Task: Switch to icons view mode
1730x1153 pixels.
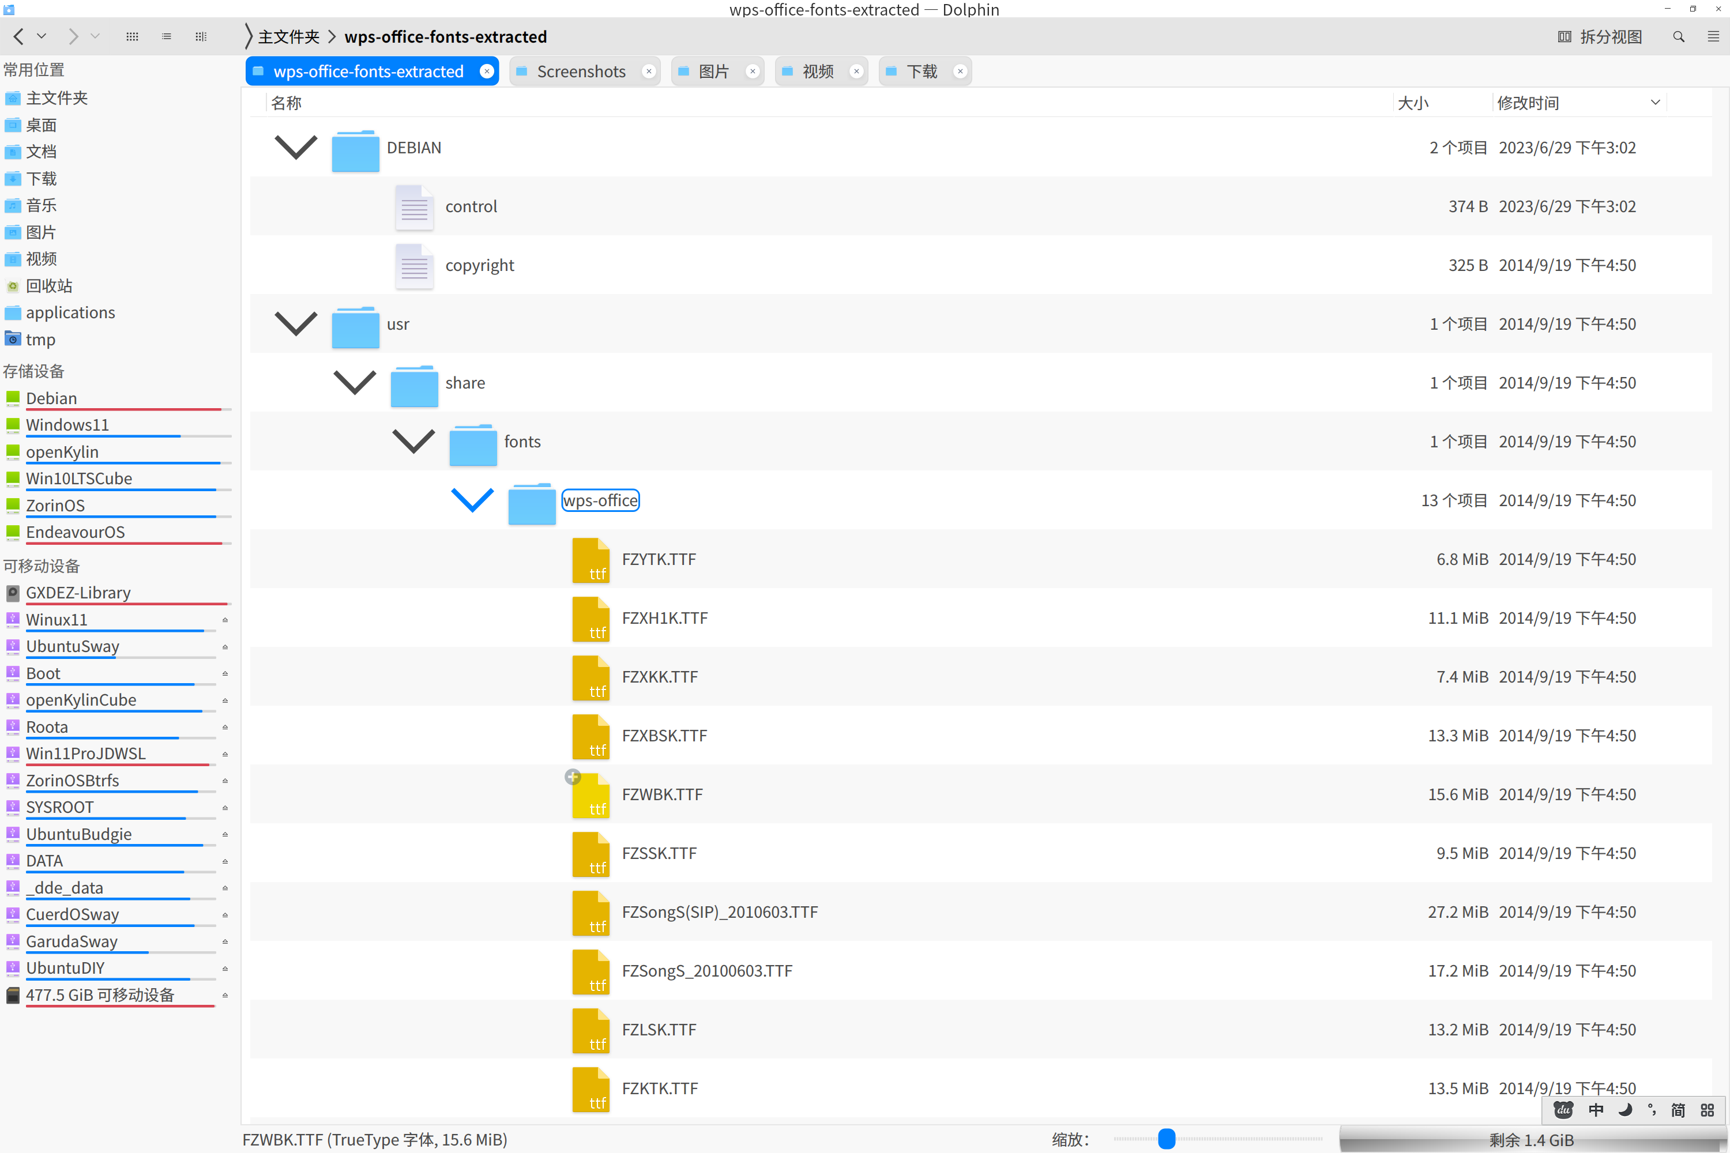Action: click(133, 36)
